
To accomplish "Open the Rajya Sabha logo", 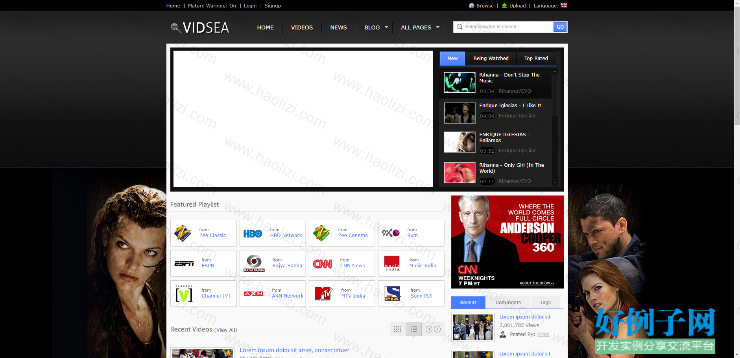I will coord(254,263).
